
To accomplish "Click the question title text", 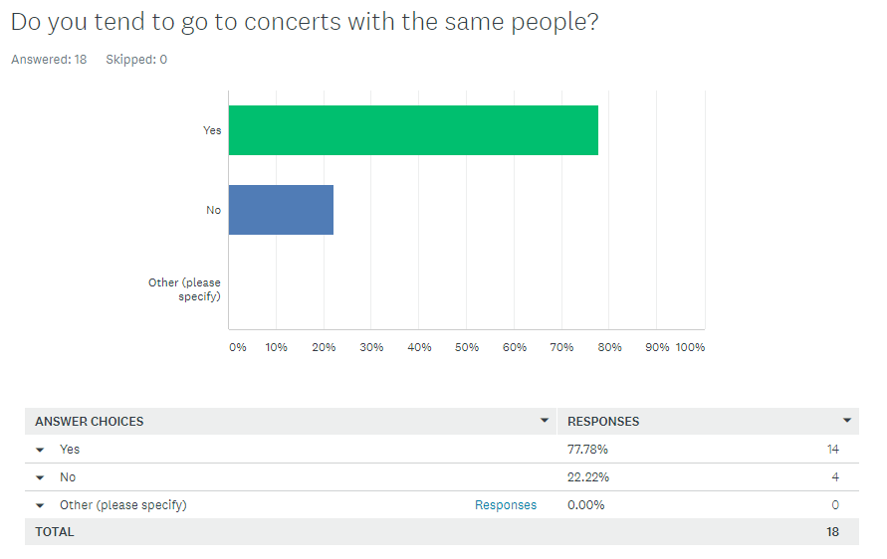I will point(305,22).
